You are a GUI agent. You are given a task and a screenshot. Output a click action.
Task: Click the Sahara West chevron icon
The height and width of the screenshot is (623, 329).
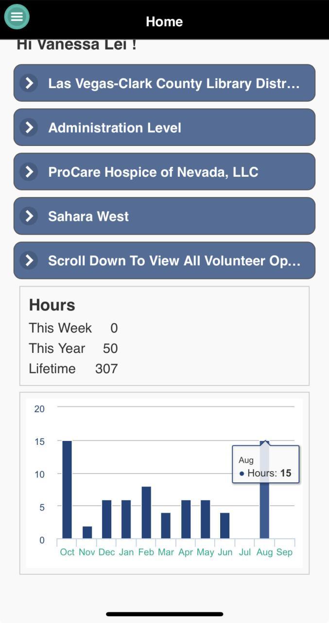coord(29,216)
